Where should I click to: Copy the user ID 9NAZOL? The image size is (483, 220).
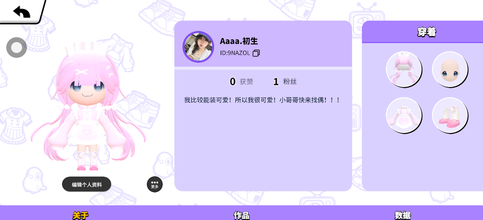tap(256, 53)
